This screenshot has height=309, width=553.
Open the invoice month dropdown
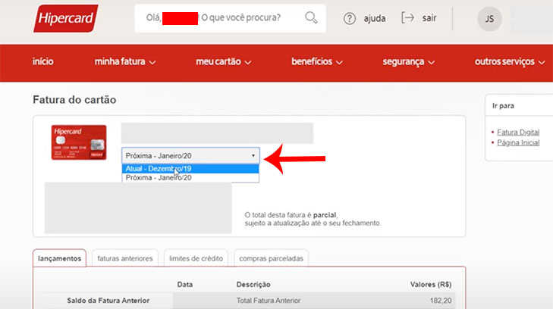190,155
